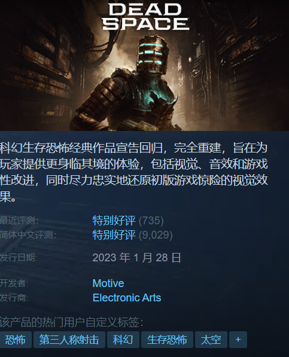Click the 发行日期 label
The width and height of the screenshot is (289, 357).
[19, 258]
